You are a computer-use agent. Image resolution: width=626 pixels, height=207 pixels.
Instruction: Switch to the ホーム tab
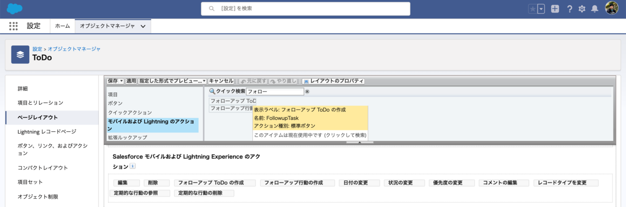[x=63, y=26]
